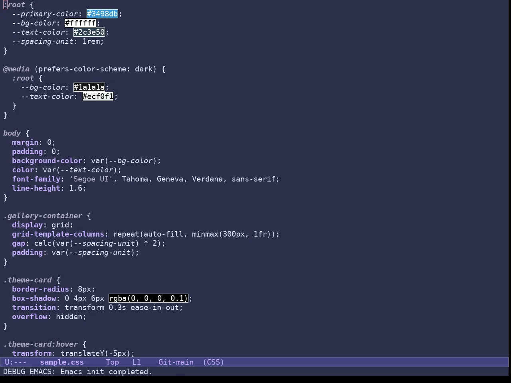Click the background-color property
Viewport: 511px width, 383px height.
click(x=47, y=161)
